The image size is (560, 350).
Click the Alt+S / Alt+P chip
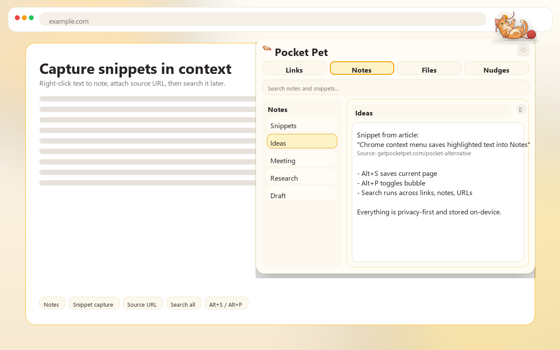(x=226, y=303)
